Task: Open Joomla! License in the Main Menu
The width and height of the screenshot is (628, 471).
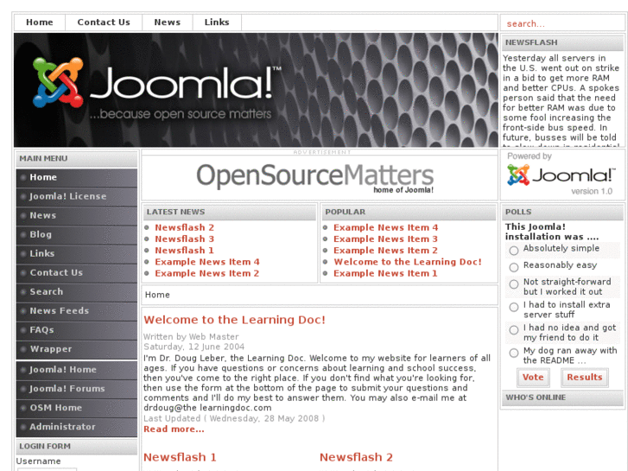Action: [x=77, y=196]
